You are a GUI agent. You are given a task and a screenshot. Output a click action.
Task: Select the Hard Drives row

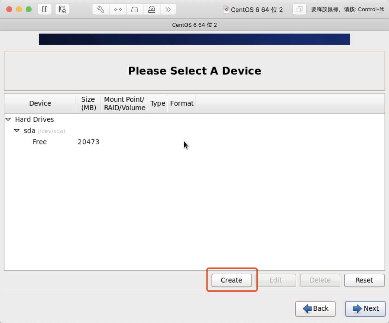[x=194, y=119]
